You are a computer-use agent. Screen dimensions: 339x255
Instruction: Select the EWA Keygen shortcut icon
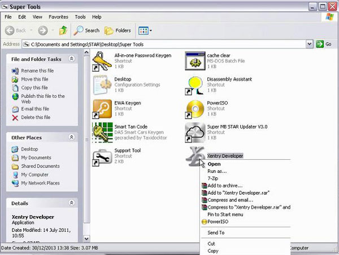click(102, 109)
